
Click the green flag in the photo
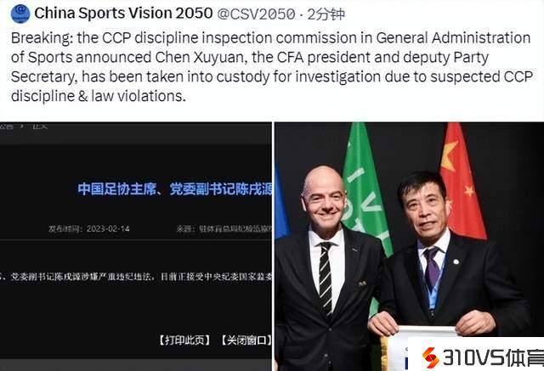(365, 194)
